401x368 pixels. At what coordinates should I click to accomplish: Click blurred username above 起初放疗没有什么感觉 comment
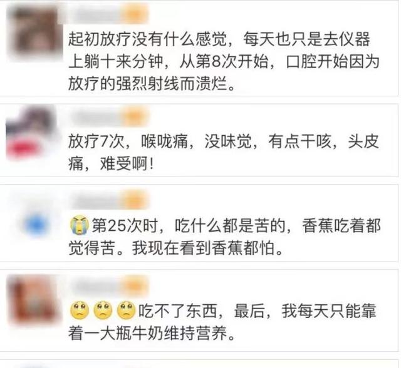click(x=93, y=13)
